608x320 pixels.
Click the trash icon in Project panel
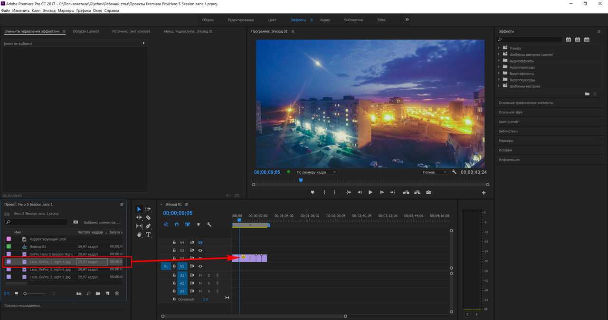pyautogui.click(x=117, y=294)
